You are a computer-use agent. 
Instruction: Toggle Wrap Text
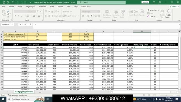[x=68, y=12]
